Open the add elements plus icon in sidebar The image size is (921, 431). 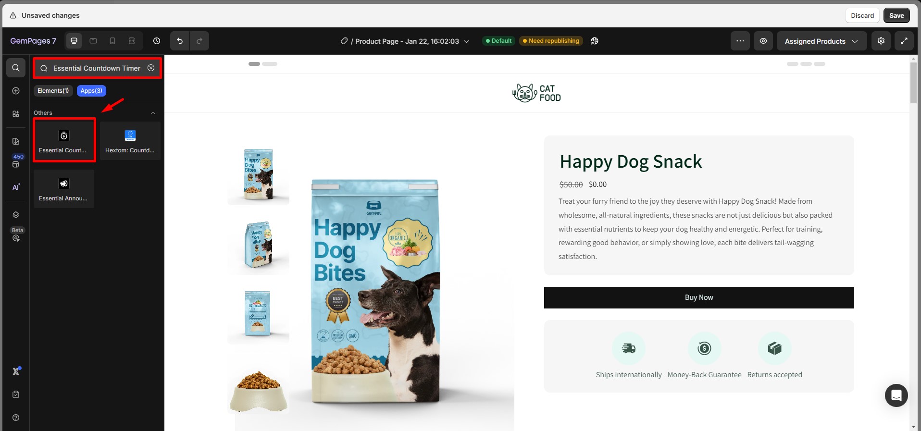tap(16, 91)
